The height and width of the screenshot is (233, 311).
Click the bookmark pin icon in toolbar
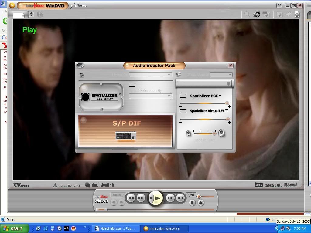[x=289, y=14]
